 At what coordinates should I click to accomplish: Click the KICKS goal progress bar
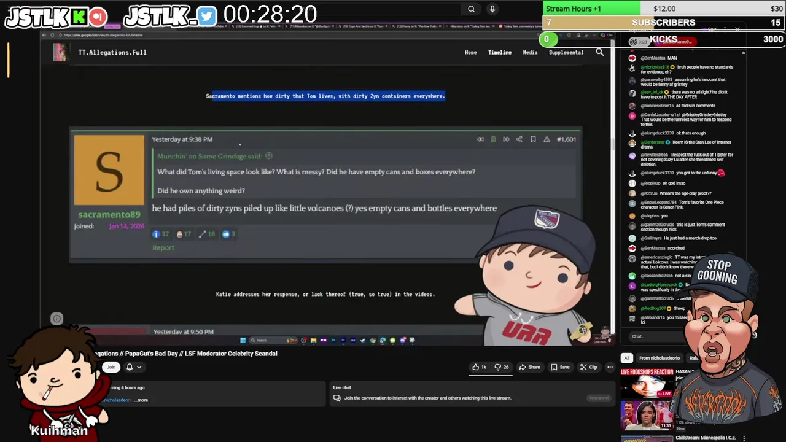click(x=664, y=39)
